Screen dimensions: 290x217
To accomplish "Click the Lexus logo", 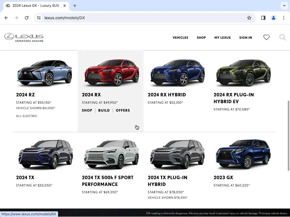I will tap(24, 38).
